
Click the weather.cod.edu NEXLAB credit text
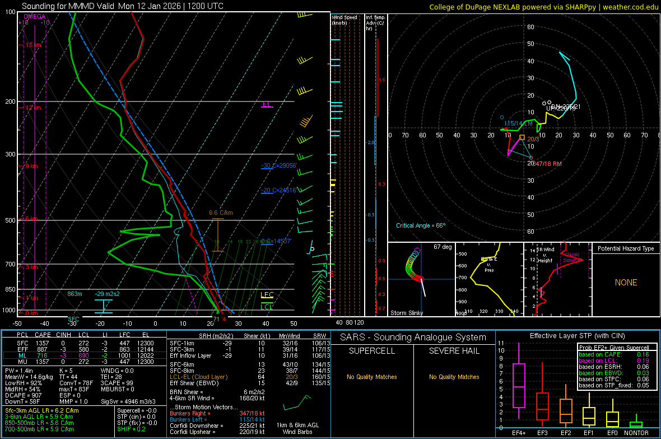543,7
